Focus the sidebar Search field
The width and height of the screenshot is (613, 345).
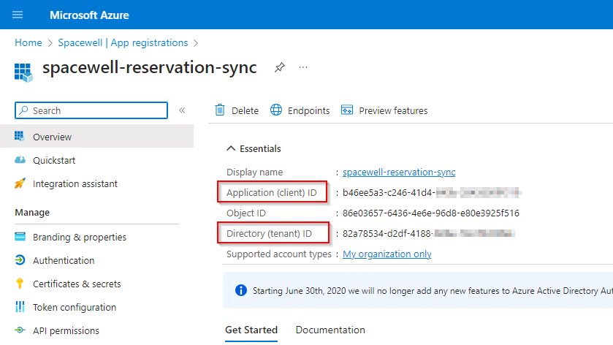91,110
